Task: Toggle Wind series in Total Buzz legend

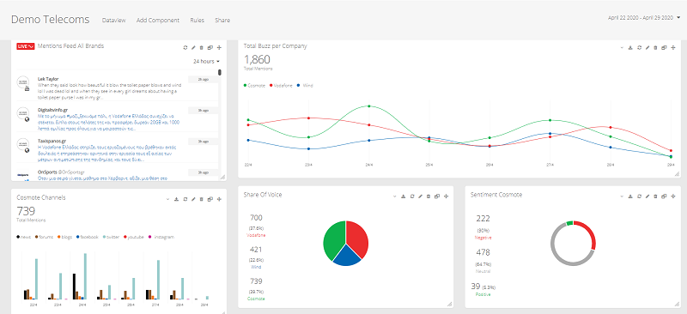Action: (305, 86)
